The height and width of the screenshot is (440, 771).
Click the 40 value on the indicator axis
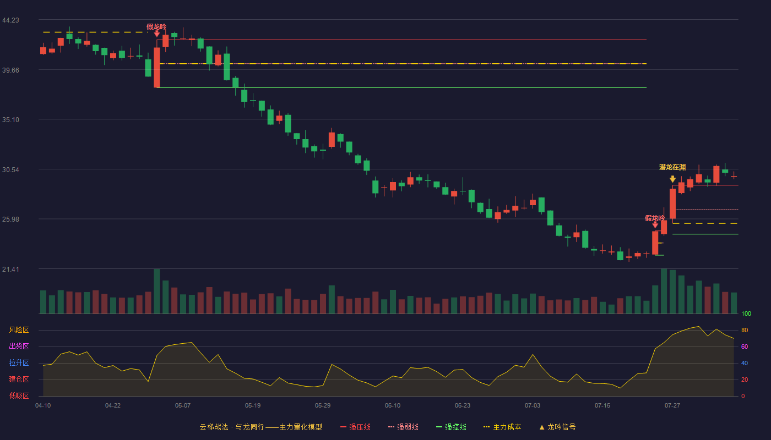coord(745,364)
